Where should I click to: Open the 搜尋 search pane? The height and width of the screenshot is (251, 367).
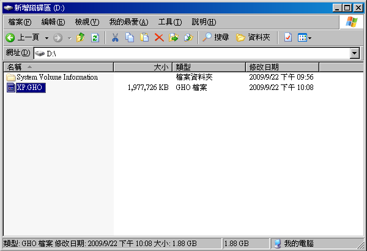pos(215,37)
